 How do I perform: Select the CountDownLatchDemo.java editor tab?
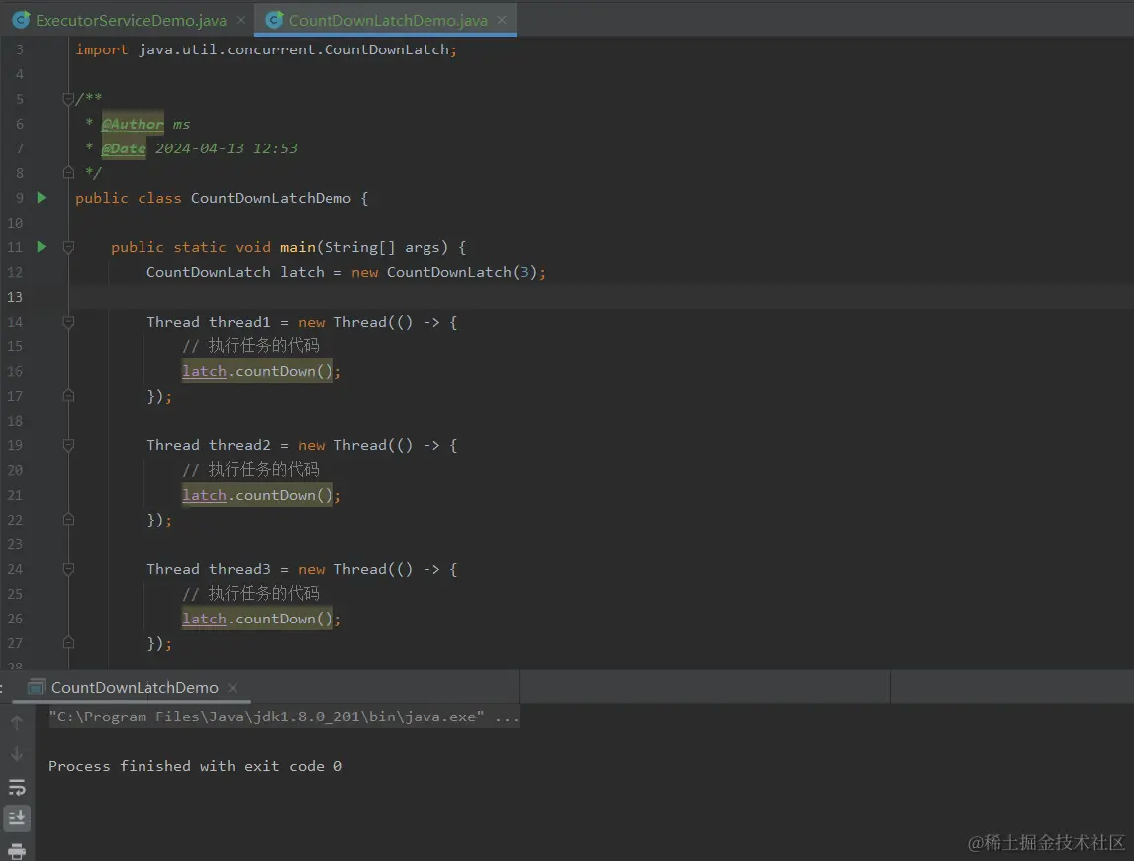pos(388,20)
